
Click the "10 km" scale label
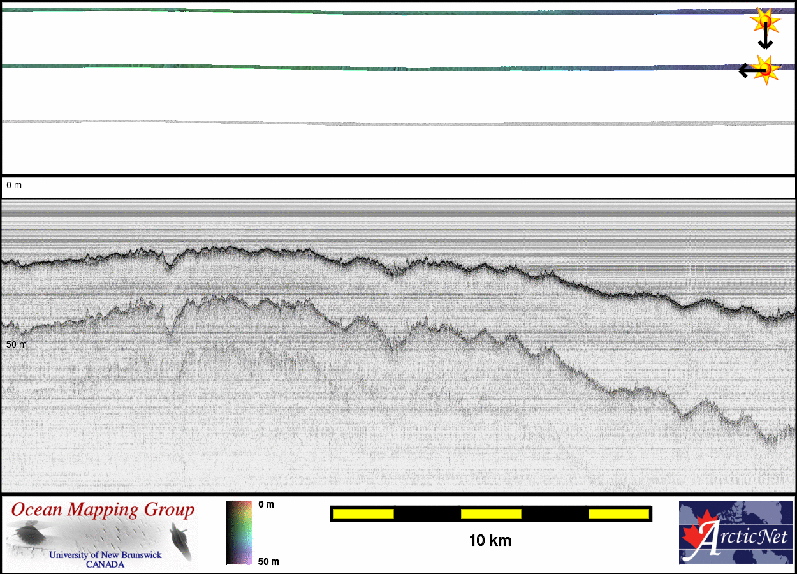(x=490, y=541)
